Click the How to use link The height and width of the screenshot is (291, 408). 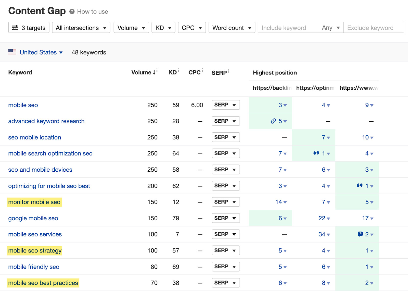point(92,12)
